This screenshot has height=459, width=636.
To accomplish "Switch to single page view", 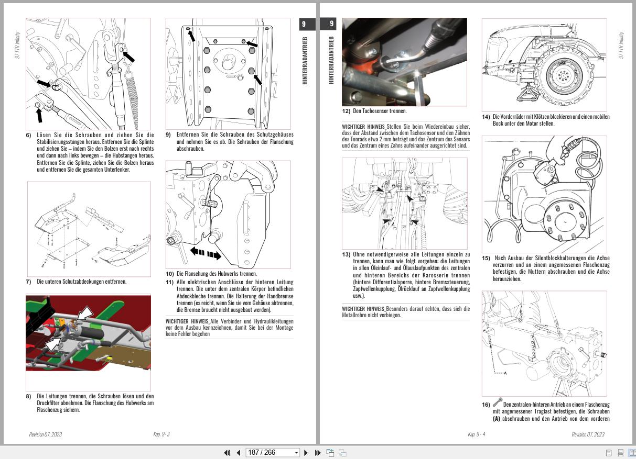I will (x=609, y=453).
